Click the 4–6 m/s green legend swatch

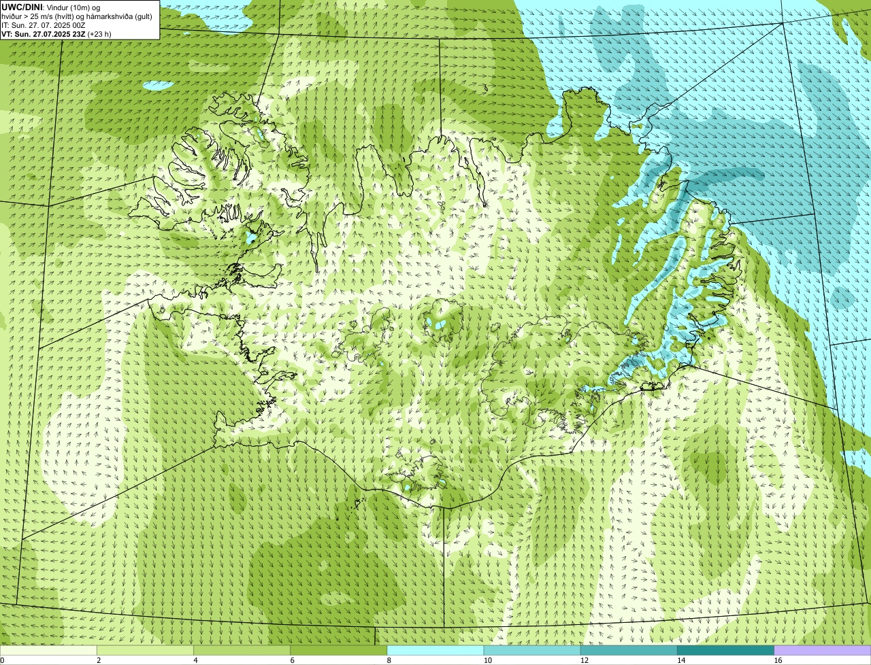pyautogui.click(x=242, y=651)
